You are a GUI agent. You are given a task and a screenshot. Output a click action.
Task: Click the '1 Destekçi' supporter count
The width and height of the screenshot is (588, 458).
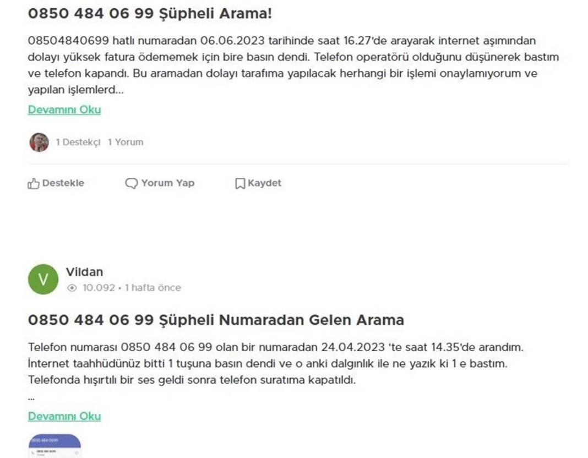[x=79, y=142]
